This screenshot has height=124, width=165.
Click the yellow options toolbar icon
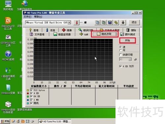[x=116, y=22]
